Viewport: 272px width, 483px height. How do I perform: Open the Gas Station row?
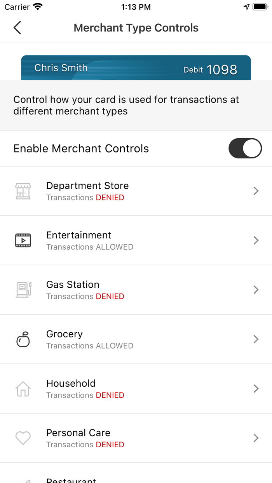click(x=136, y=290)
